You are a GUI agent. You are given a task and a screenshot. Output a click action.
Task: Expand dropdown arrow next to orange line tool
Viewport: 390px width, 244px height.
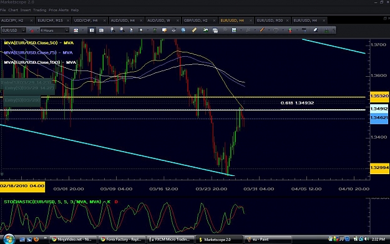269,30
